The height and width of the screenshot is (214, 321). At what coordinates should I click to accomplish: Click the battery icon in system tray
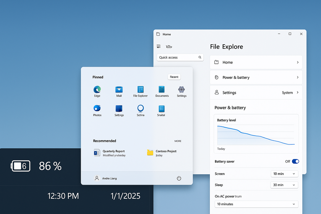21,166
